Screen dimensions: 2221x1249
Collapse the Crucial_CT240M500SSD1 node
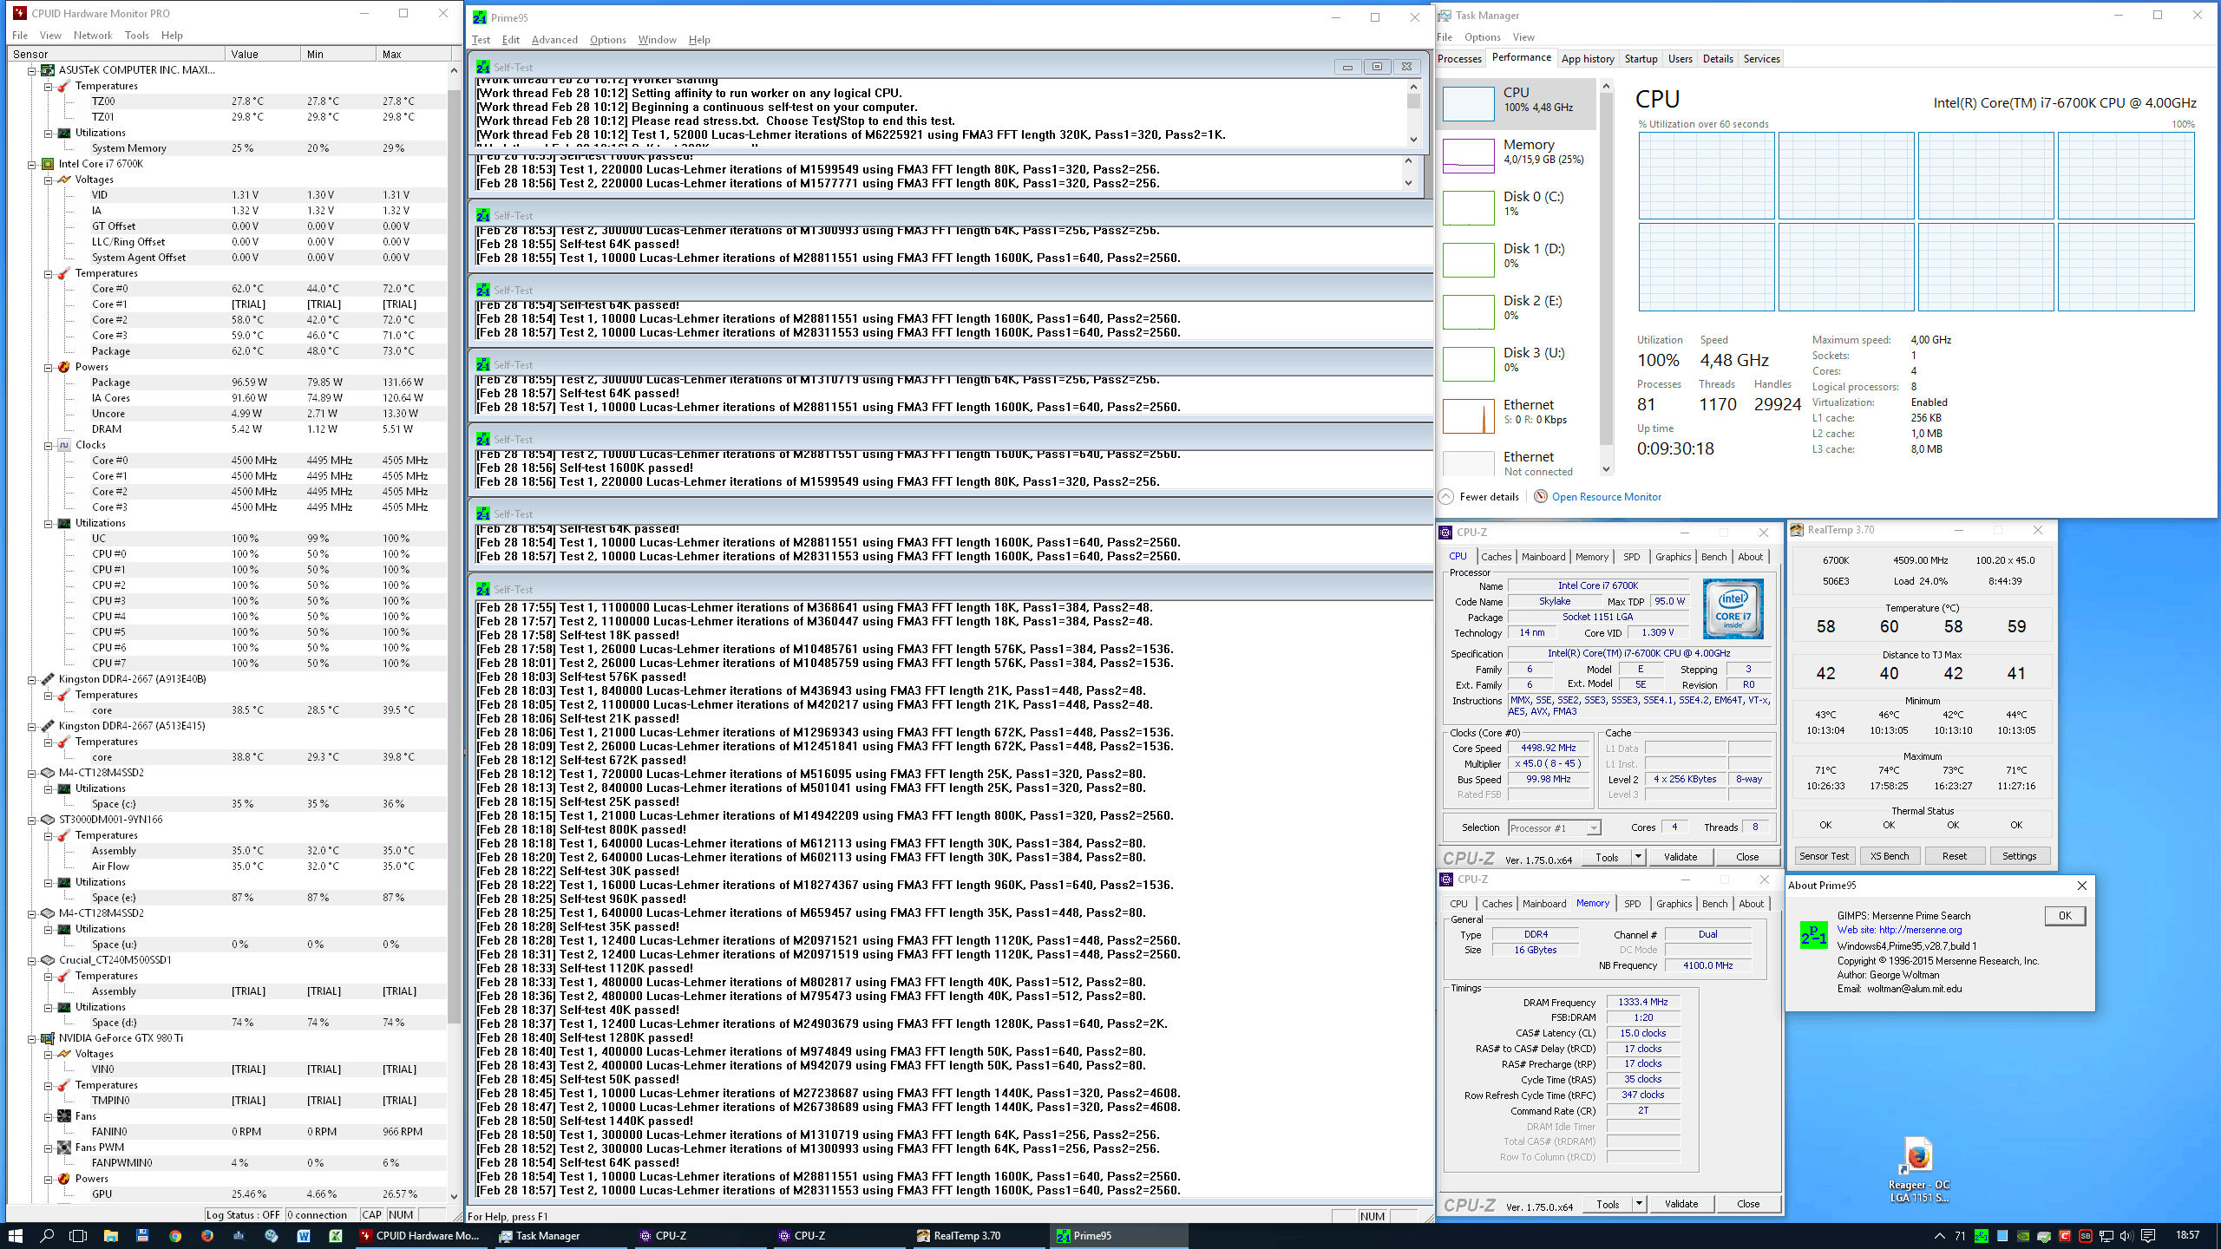click(x=32, y=960)
